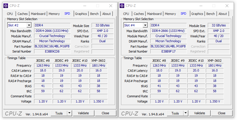Open Bench tab in left window
The height and width of the screenshot is (120, 237).
click(94, 14)
